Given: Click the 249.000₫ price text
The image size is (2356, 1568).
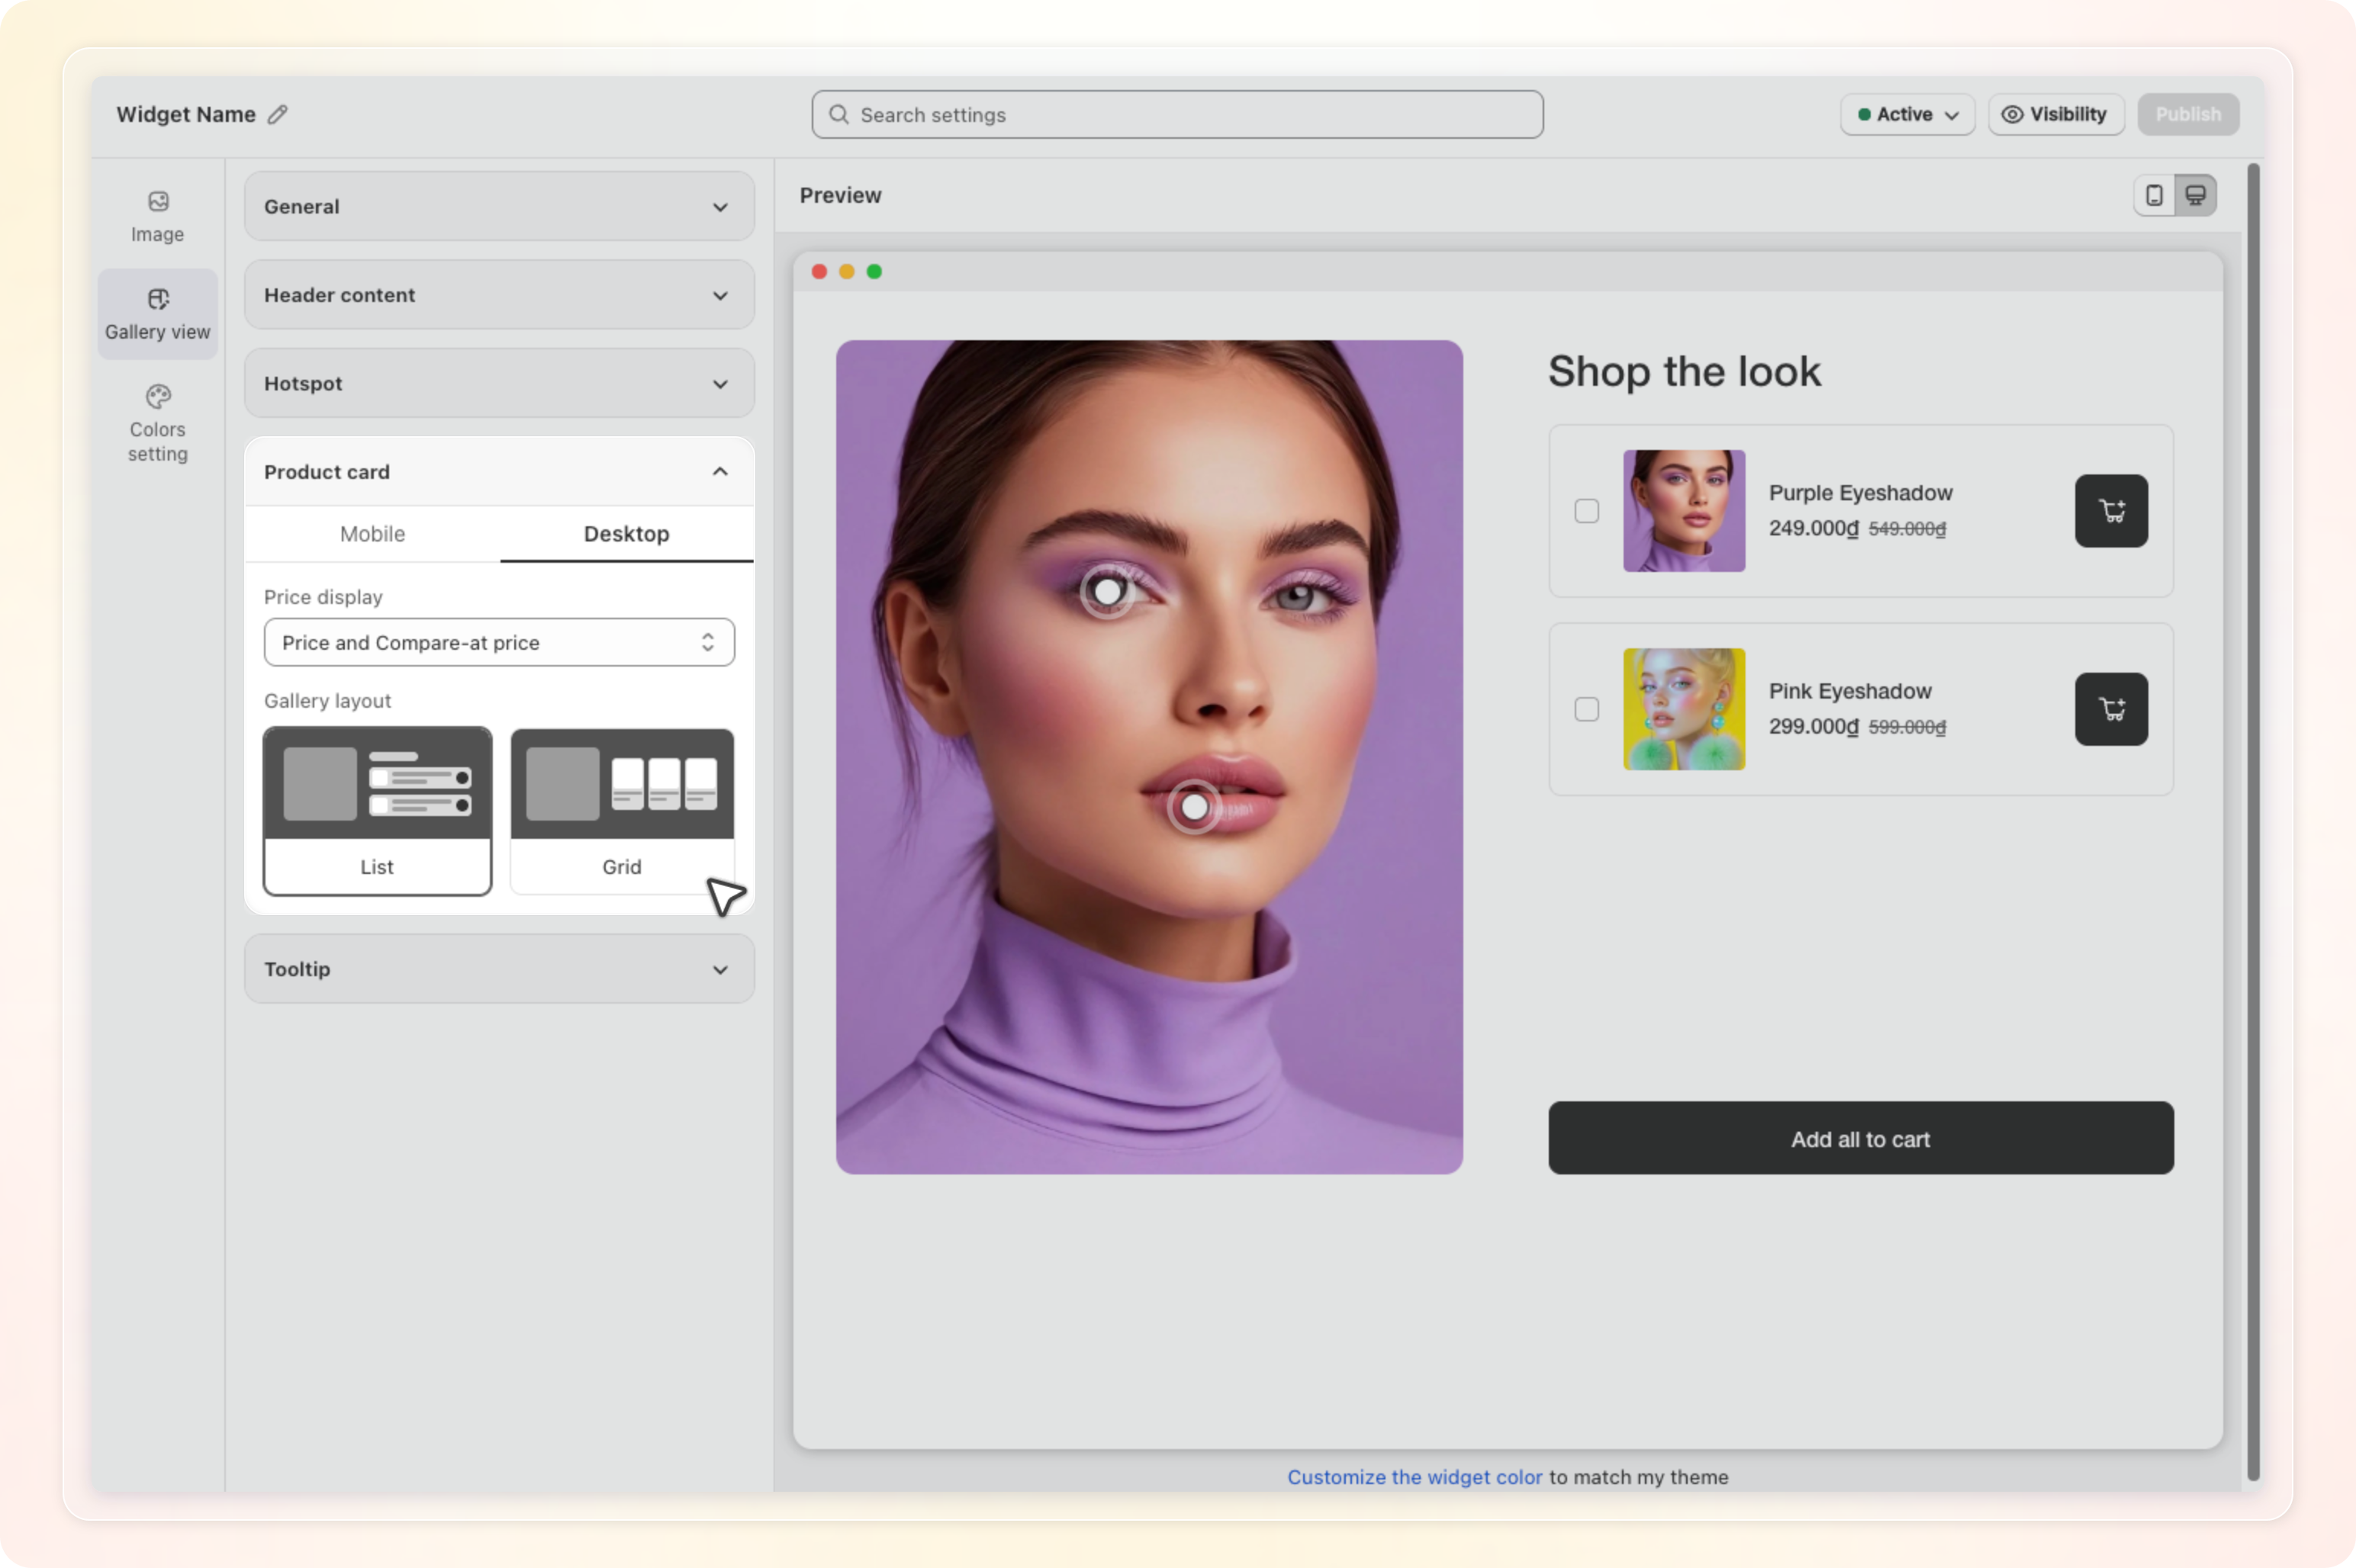Looking at the screenshot, I should [x=1813, y=528].
